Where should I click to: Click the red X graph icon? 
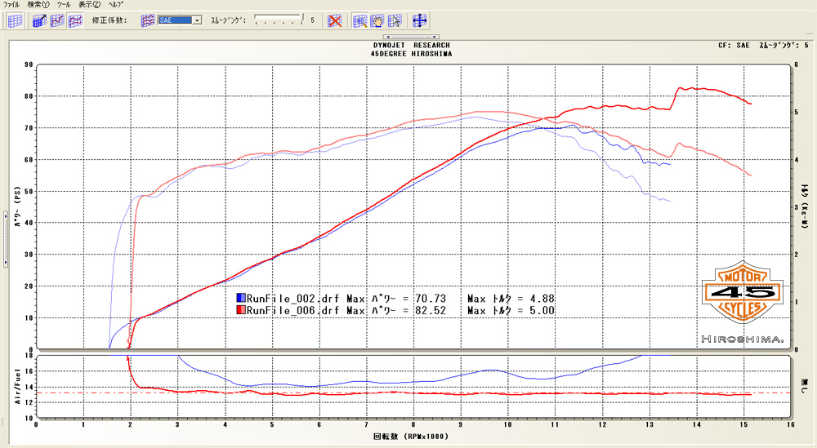pos(334,20)
